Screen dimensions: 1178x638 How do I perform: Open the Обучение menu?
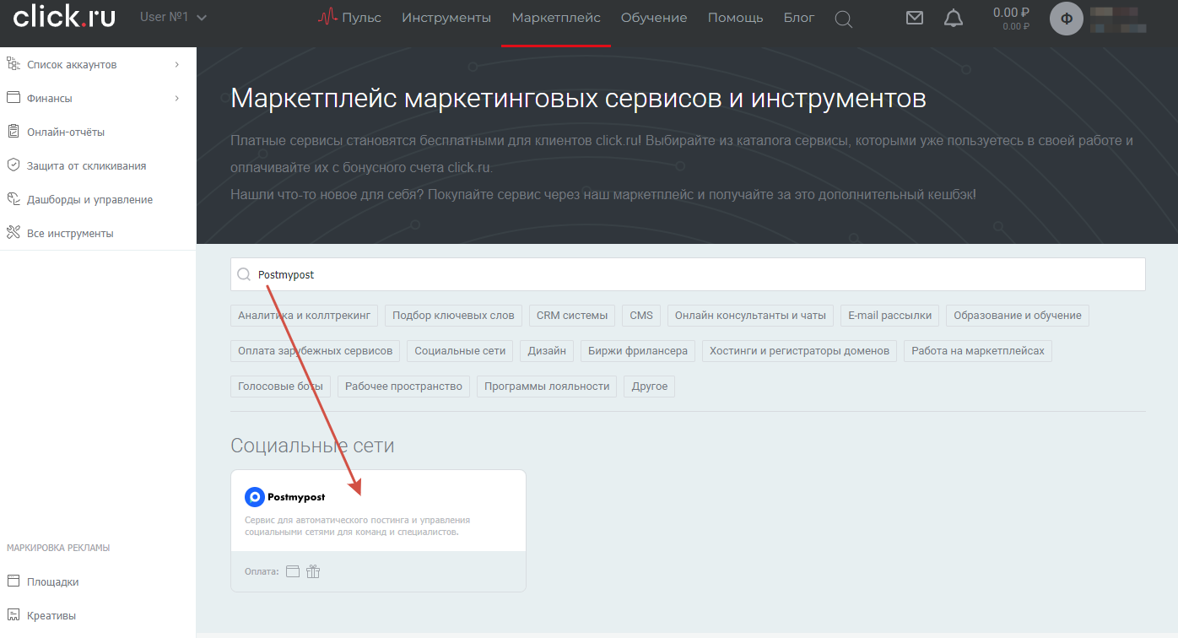[654, 18]
